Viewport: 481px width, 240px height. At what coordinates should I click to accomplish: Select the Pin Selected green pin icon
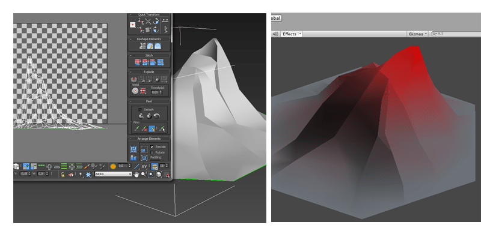136,128
